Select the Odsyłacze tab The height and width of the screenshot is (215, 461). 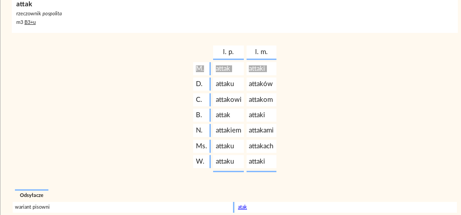click(x=32, y=195)
